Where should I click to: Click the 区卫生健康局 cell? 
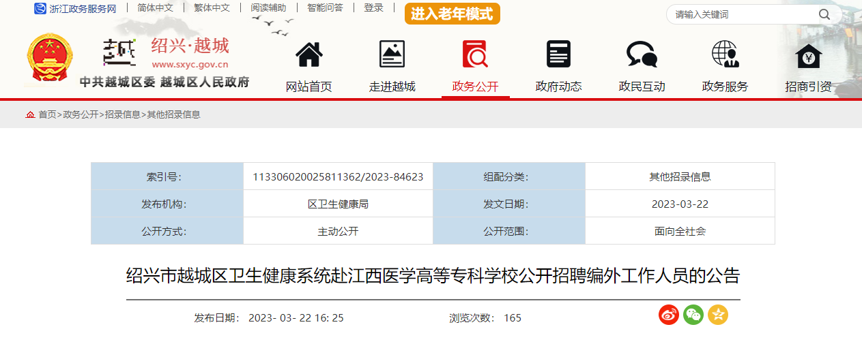338,204
